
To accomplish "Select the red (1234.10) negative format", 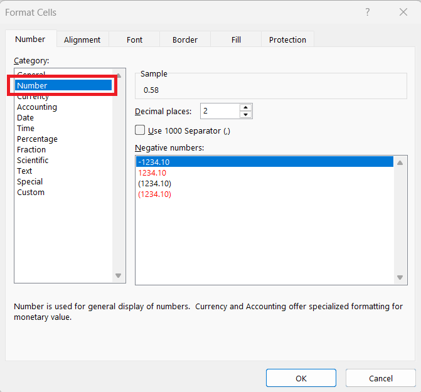I will (x=265, y=194).
